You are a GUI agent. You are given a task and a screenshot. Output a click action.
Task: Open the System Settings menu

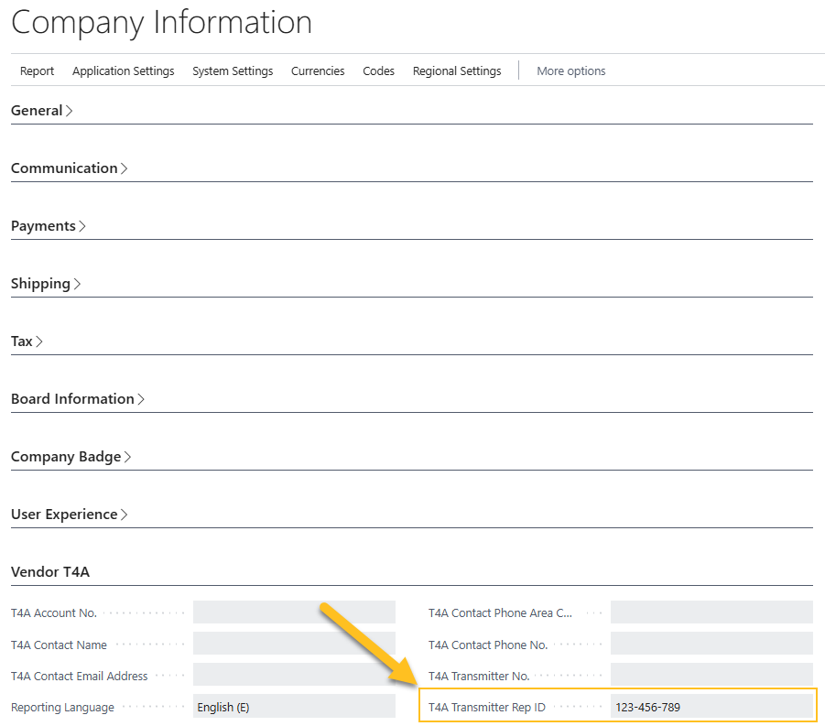pos(232,70)
